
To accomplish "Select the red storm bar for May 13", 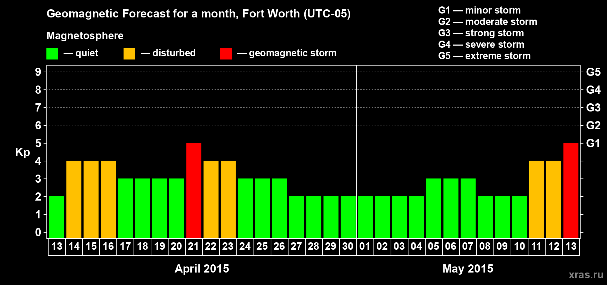I will coord(571,191).
